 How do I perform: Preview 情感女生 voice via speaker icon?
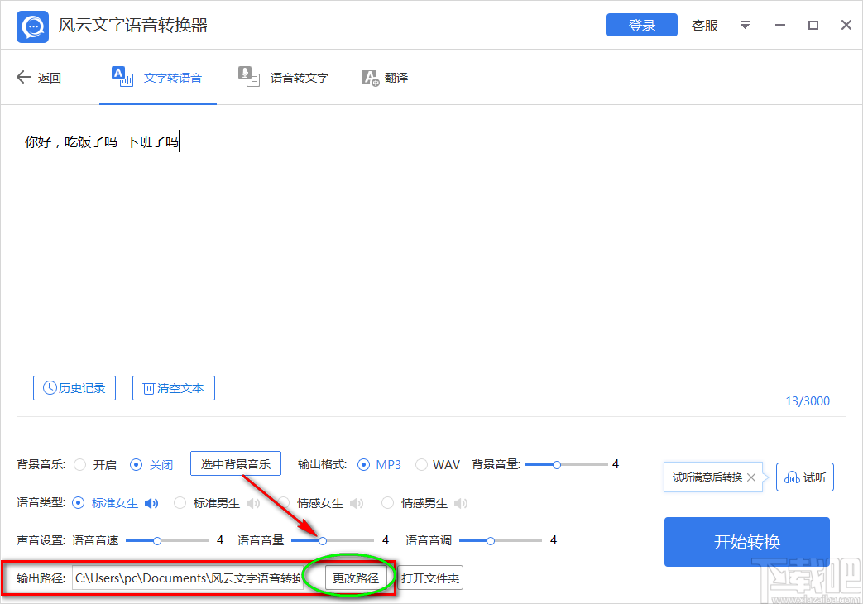(x=357, y=502)
